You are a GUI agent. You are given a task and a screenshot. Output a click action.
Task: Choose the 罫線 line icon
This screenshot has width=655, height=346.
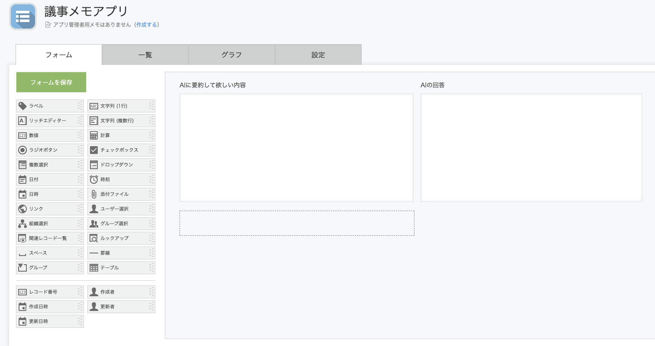click(94, 253)
